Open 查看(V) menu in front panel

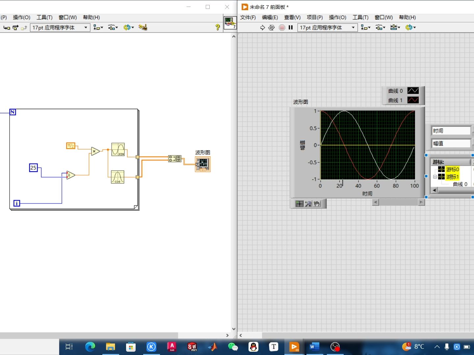[292, 17]
